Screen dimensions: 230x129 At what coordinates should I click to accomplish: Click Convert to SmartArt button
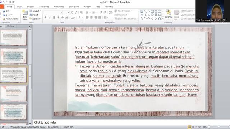tap(126, 19)
